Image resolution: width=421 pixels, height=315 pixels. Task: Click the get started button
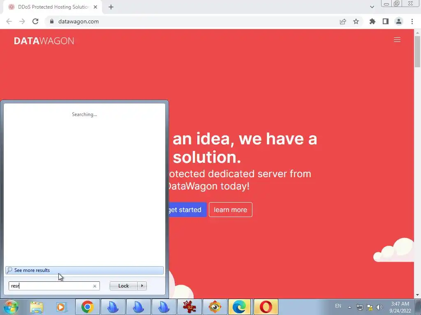pos(187,210)
